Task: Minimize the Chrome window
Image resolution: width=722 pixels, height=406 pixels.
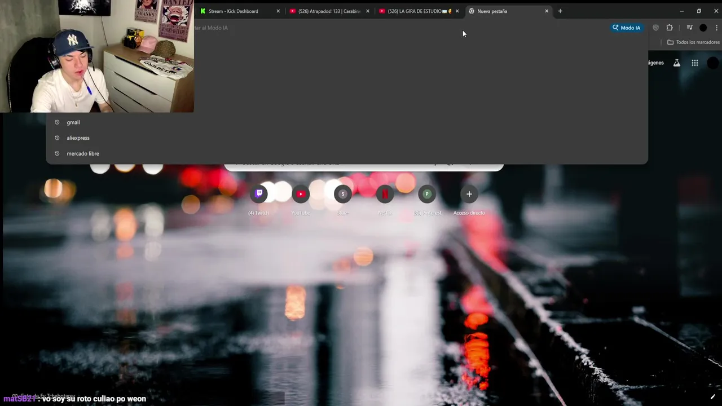Action: (x=681, y=11)
